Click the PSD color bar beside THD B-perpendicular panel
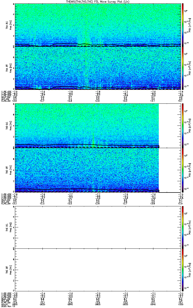The height and width of the screenshot is (308, 193). coord(183,126)
